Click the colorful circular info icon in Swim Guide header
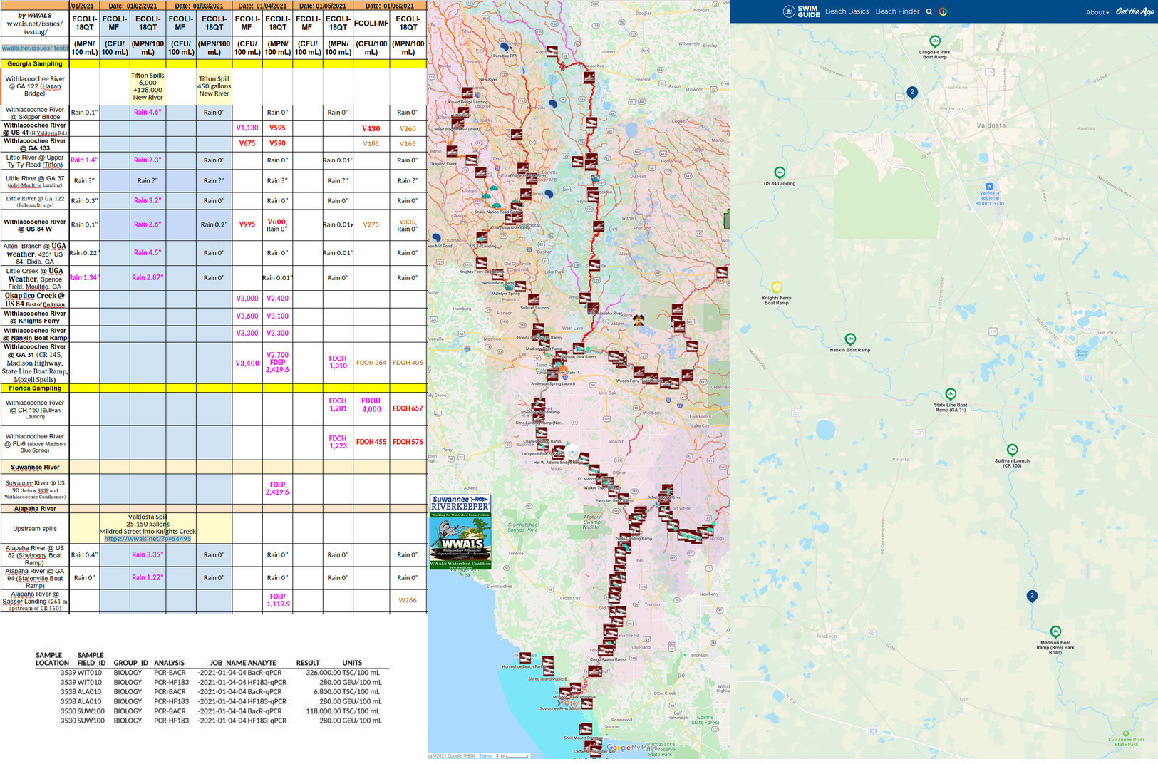Viewport: 1158px width, 764px height. tap(943, 11)
